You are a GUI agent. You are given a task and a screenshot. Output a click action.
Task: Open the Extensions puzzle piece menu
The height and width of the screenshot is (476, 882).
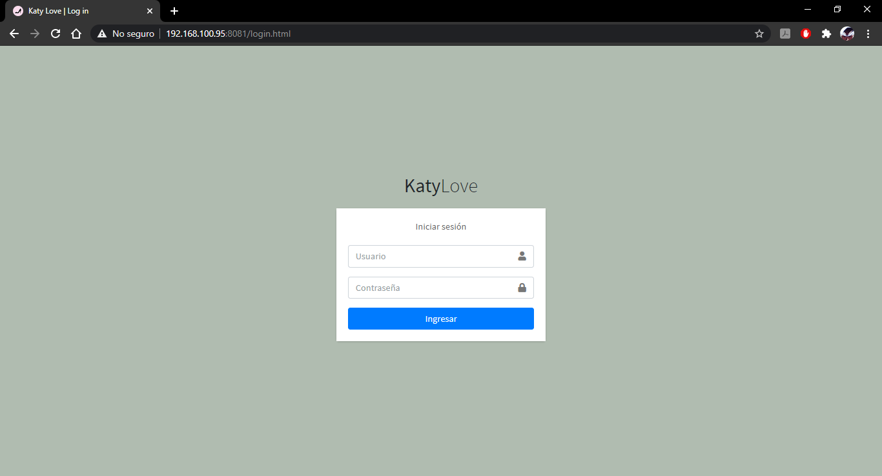click(826, 34)
